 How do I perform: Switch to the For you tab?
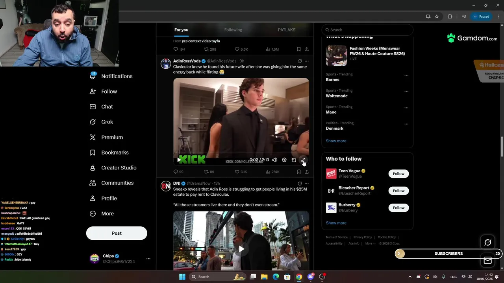(x=181, y=30)
